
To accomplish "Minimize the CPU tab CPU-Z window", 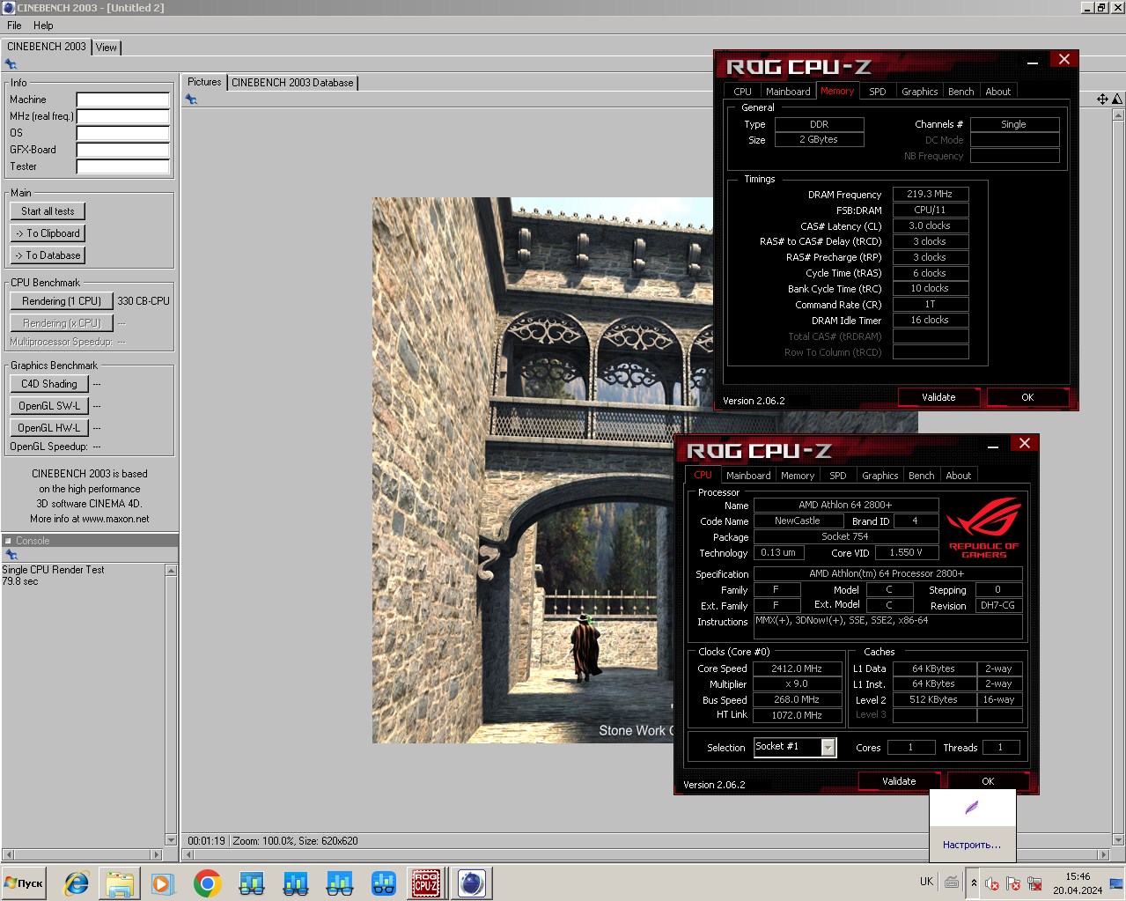I will (x=993, y=445).
